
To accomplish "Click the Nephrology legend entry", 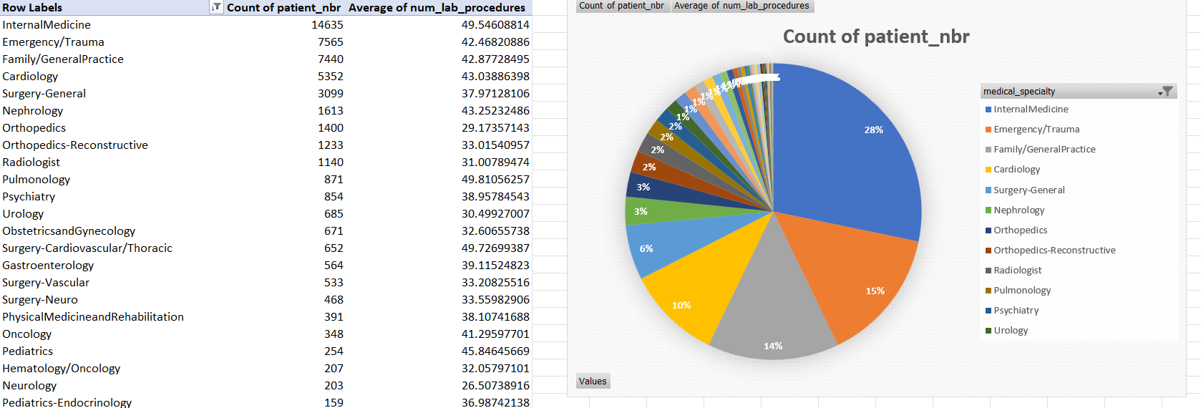I will [1014, 210].
